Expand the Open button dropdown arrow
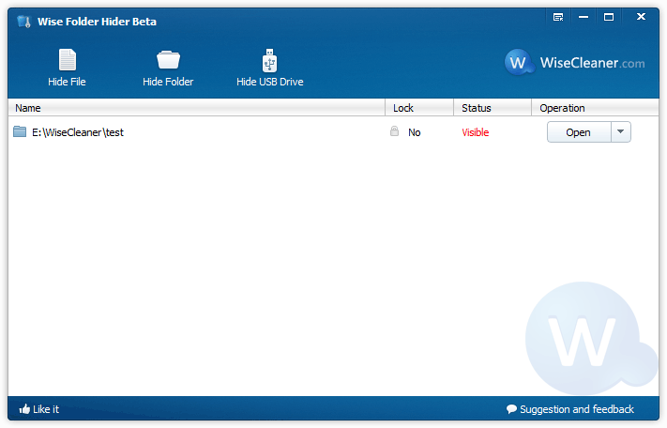Viewport: 667px width, 428px height. 621,132
